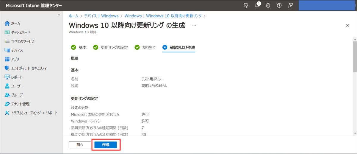Open the settings gear icon
Screen dimensions: 357x154
point(268,5)
